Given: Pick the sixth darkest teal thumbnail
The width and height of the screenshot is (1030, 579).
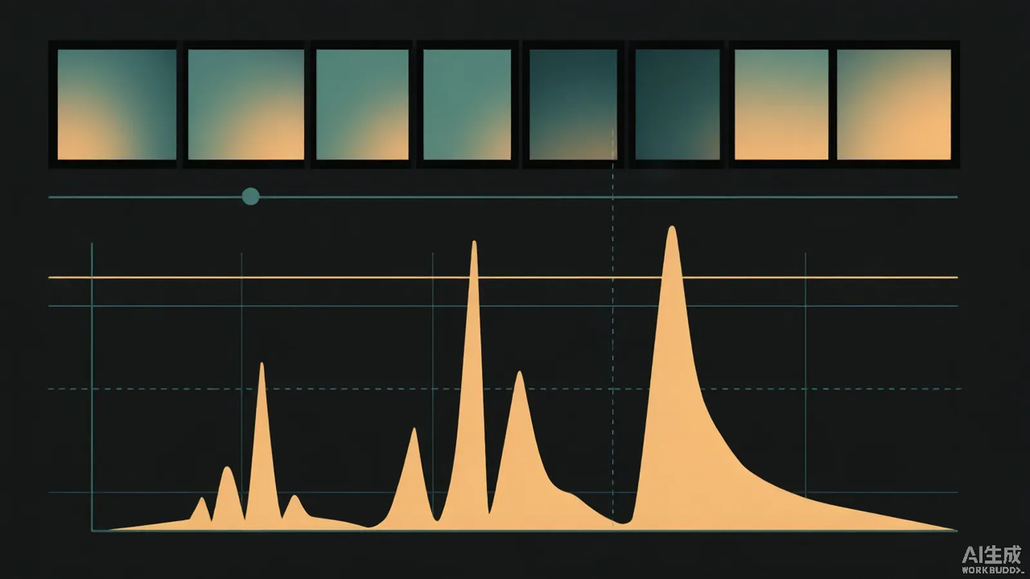Looking at the screenshot, I should 677,104.
